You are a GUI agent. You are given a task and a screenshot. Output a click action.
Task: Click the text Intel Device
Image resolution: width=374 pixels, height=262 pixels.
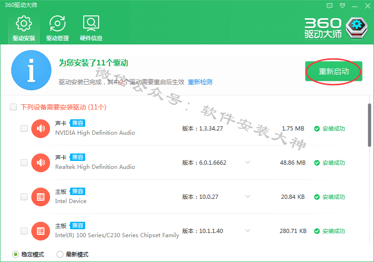[71, 201]
